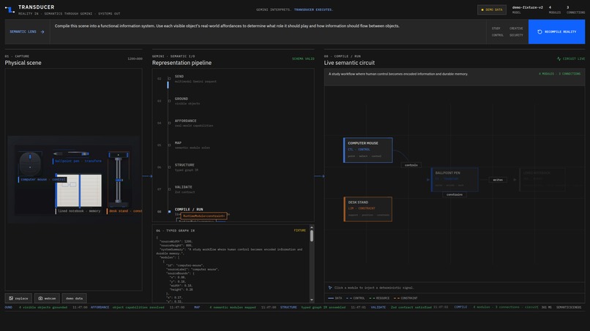Click the CIRCUIT LIVE status indicator

pos(571,58)
